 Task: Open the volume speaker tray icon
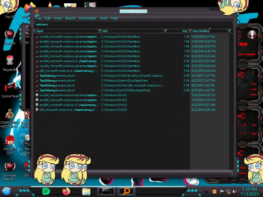[234, 191]
